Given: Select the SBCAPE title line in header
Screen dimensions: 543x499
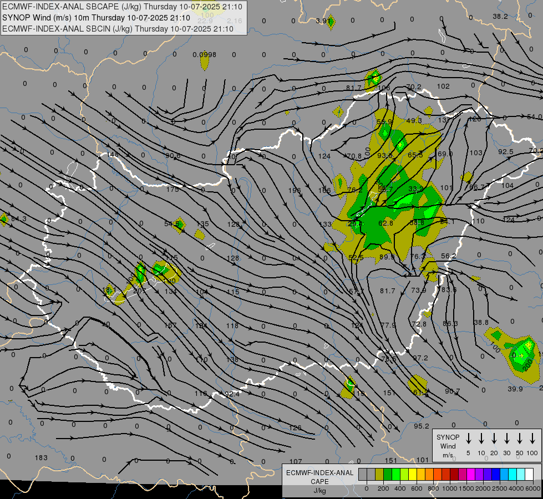Looking at the screenshot, I should [x=122, y=7].
